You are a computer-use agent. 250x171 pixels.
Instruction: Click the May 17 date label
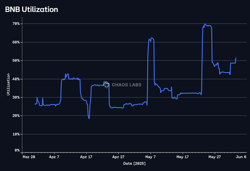(182, 157)
